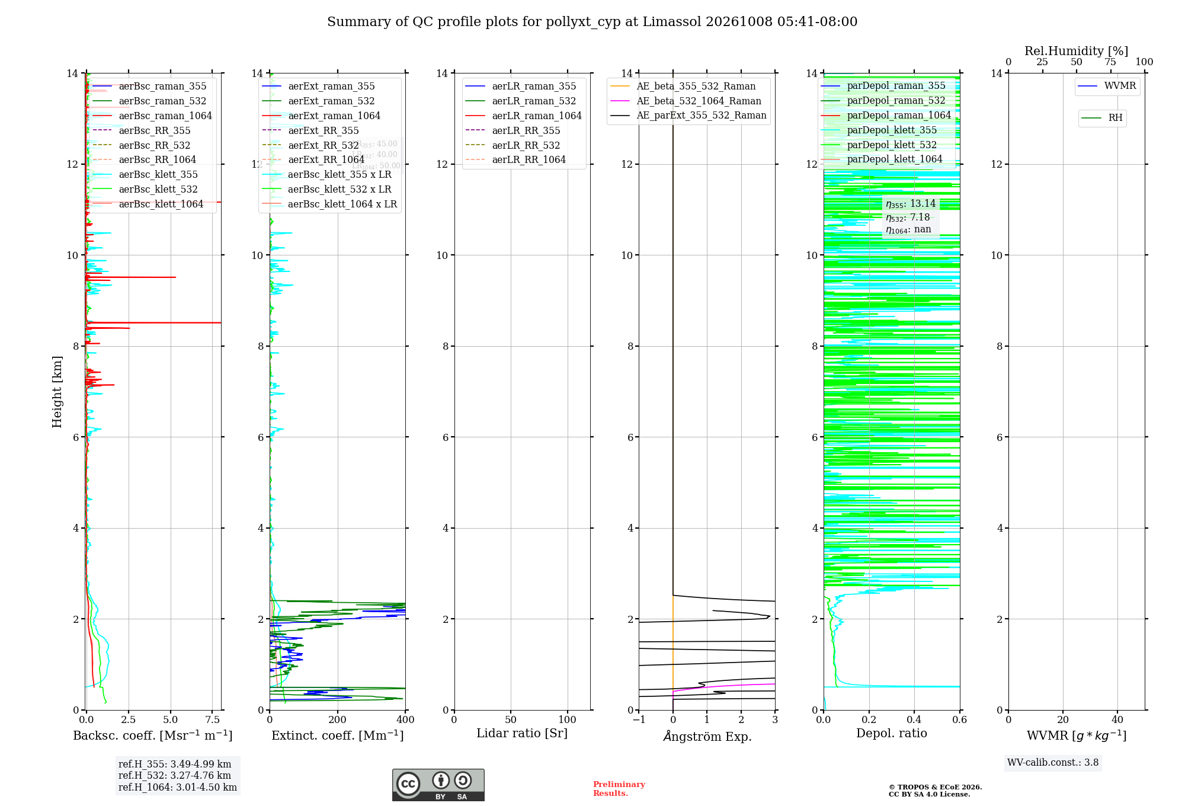The height and width of the screenshot is (806, 1185).
Task: Select AE_beta_532_1064_Raman legend entry
Action: (686, 101)
